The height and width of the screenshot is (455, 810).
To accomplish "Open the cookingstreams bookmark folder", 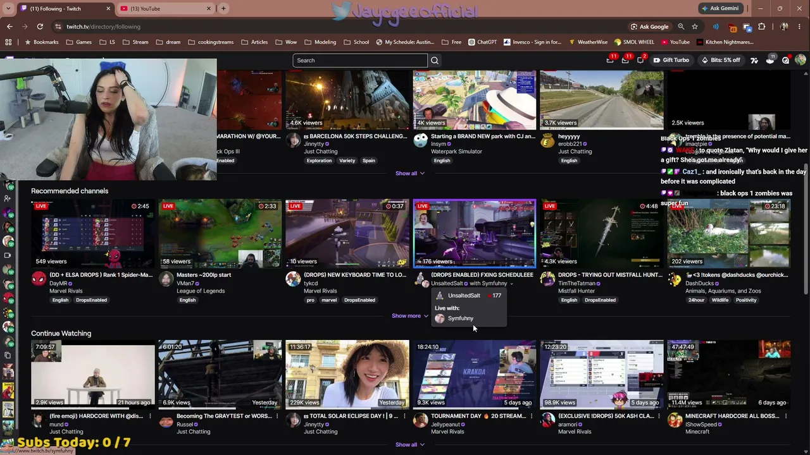I will pos(211,42).
